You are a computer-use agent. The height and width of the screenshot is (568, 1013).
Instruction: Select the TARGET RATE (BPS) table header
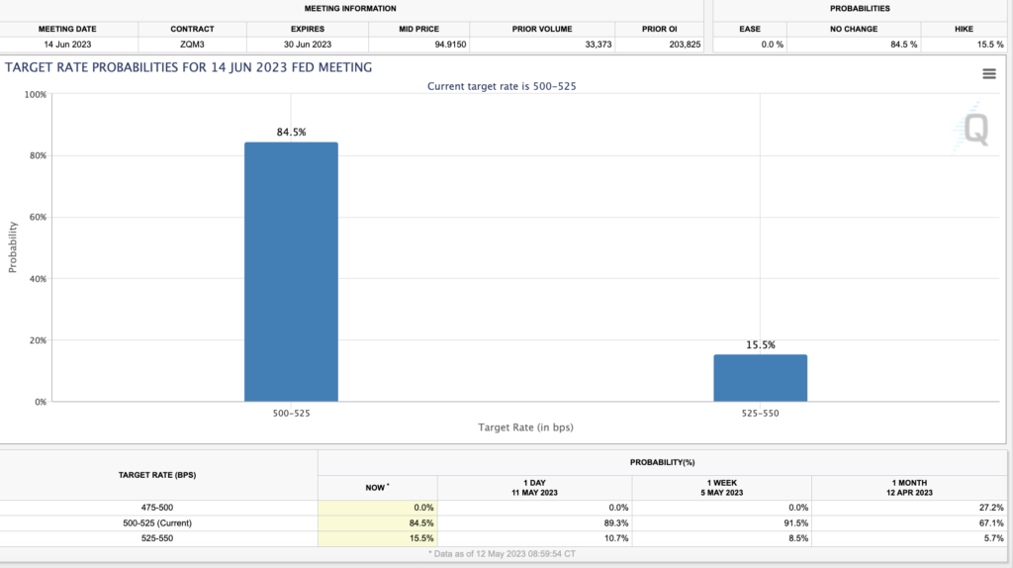[157, 475]
